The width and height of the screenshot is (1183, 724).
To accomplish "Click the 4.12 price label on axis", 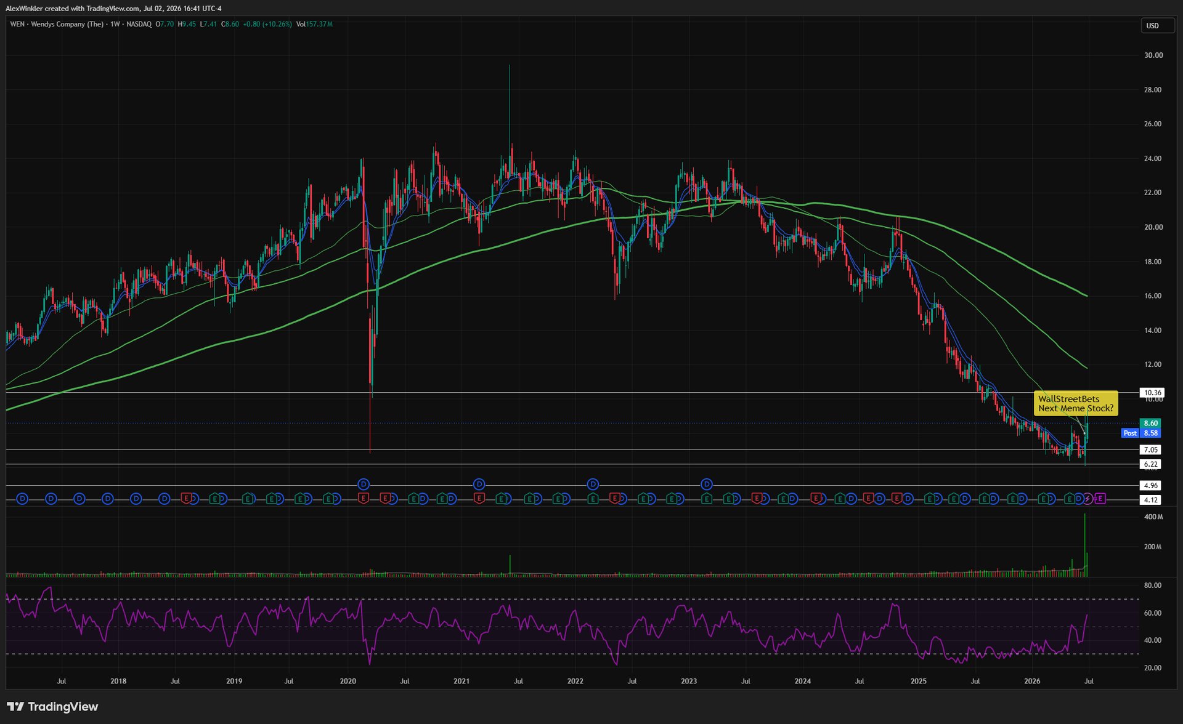I will (x=1151, y=500).
